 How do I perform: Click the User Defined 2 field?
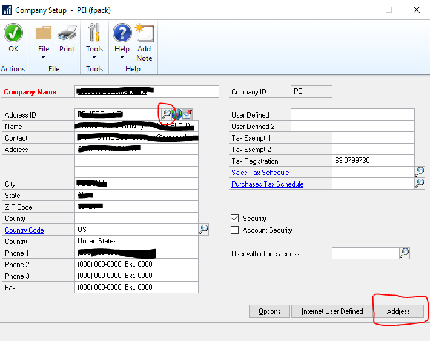(352, 126)
